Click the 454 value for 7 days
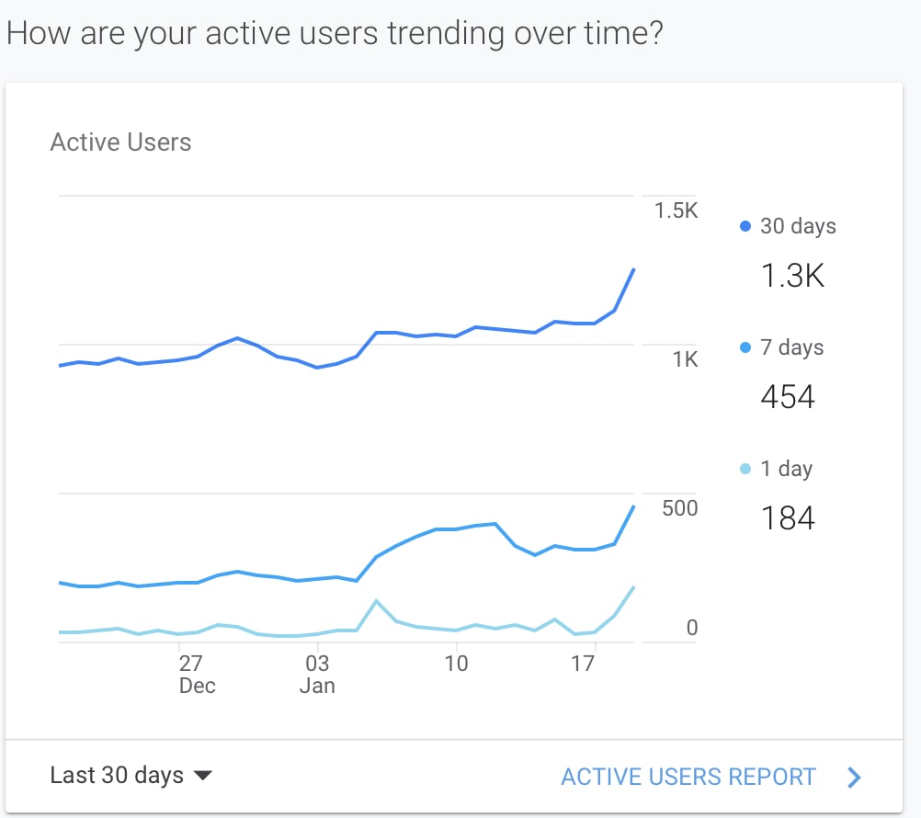 (x=788, y=396)
